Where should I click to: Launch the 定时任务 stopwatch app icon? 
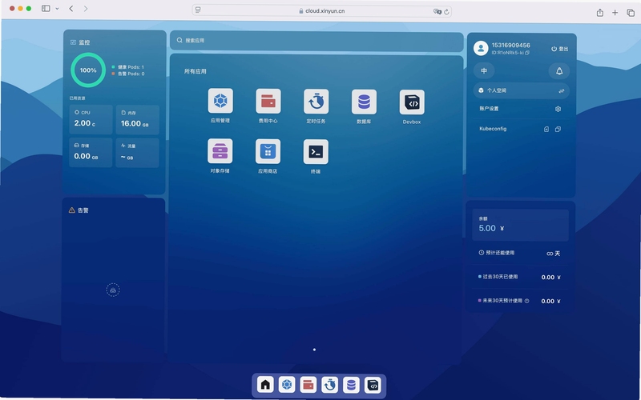coord(316,102)
